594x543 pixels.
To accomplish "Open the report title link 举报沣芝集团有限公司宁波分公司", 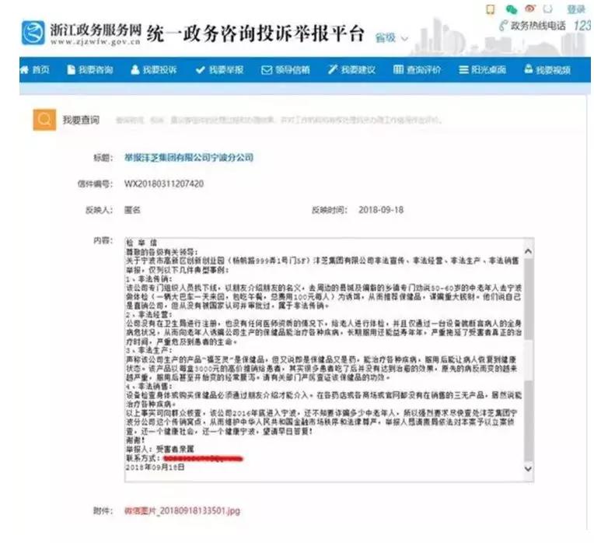I will [189, 157].
